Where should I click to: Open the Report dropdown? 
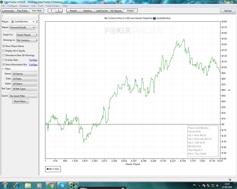pos(23,27)
